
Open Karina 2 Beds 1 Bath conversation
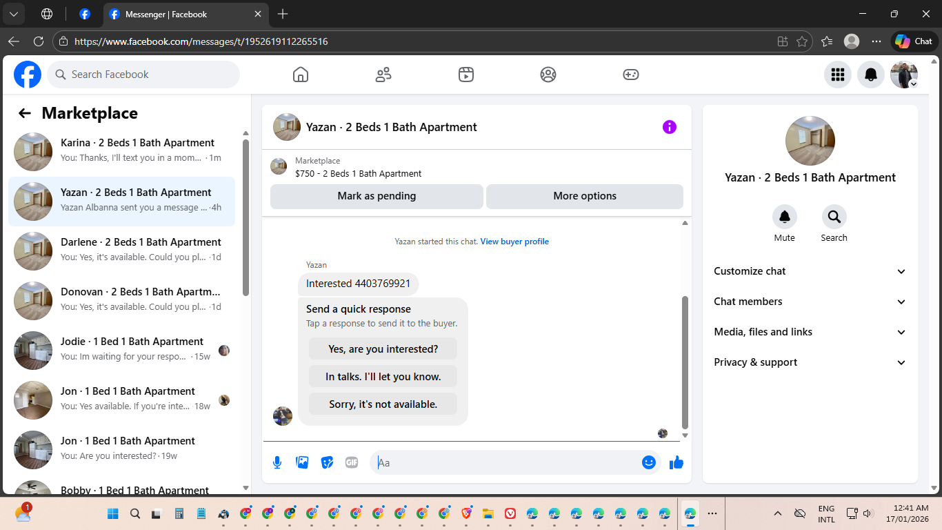click(121, 152)
